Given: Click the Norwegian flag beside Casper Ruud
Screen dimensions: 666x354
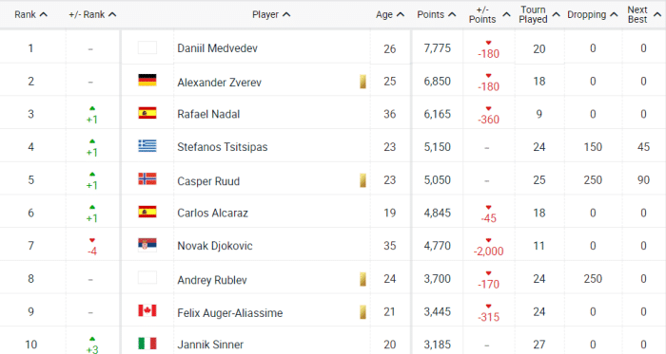Looking at the screenshot, I should click(147, 179).
